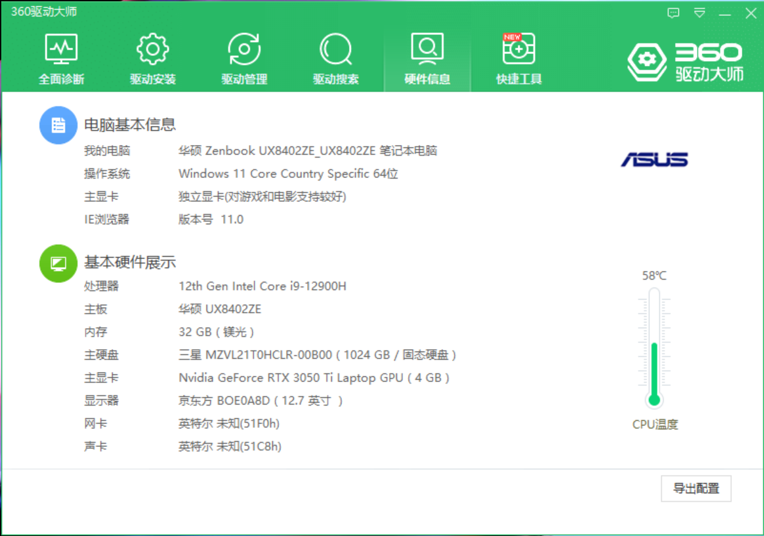The width and height of the screenshot is (764, 536).
Task: Click the 12th Gen Intel Core i9-12900H text
Action: pos(263,286)
